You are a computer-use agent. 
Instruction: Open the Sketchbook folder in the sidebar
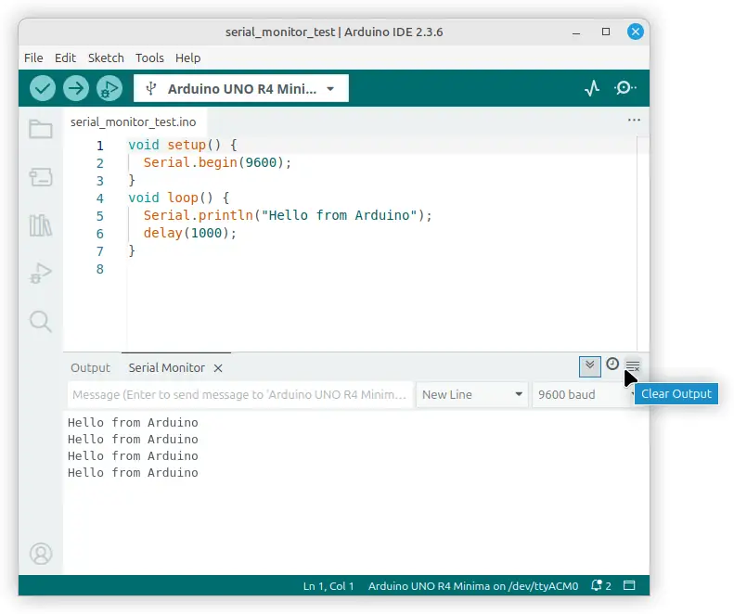click(x=41, y=129)
